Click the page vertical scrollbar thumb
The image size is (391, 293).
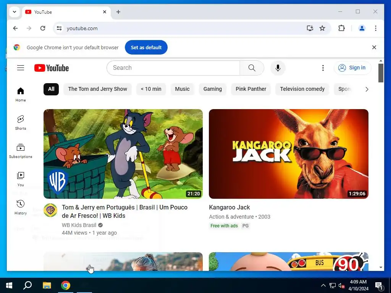click(x=381, y=73)
